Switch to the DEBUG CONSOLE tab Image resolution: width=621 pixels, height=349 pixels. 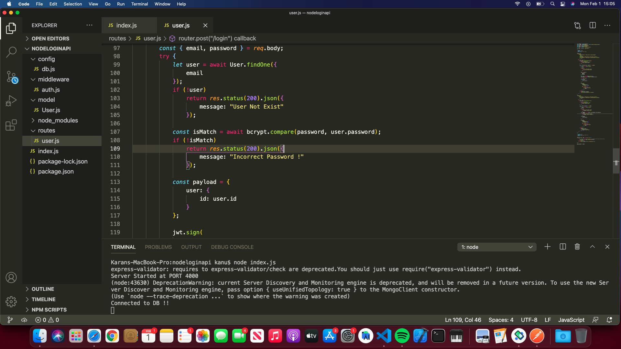(232, 247)
